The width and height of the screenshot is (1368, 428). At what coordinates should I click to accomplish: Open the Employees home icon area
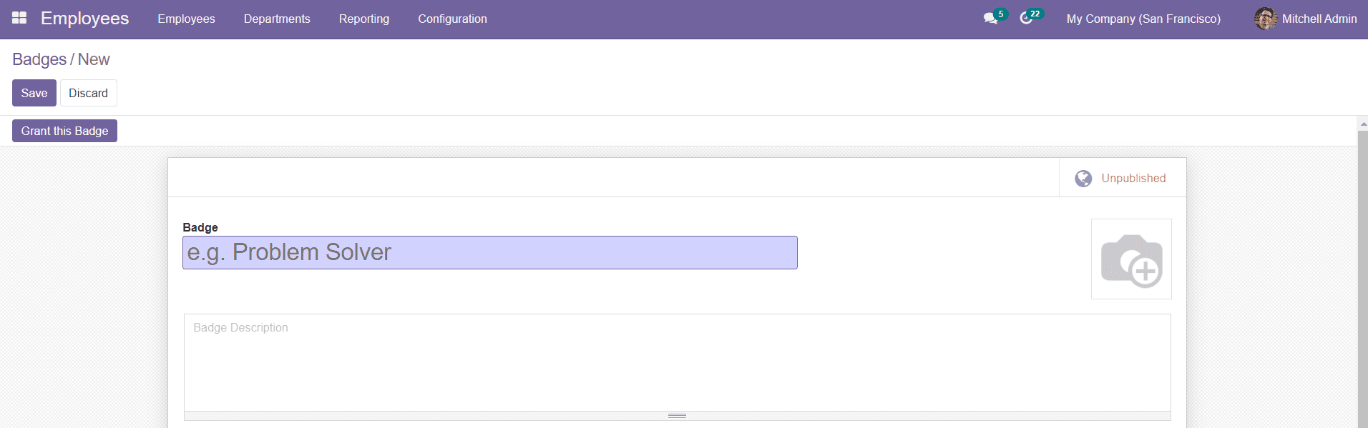coord(84,18)
